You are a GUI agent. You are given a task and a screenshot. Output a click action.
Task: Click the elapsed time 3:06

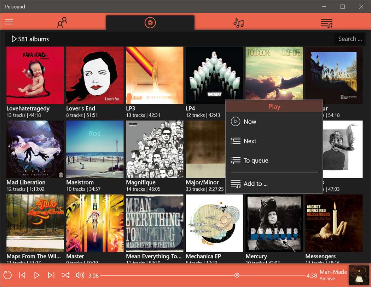tap(93, 276)
